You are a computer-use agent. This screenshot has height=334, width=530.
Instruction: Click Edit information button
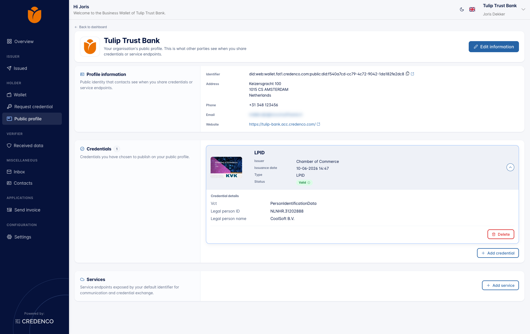494,47
